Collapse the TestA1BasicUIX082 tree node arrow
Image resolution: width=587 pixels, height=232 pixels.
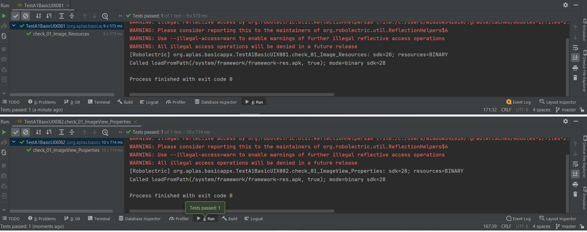[x=14, y=142]
